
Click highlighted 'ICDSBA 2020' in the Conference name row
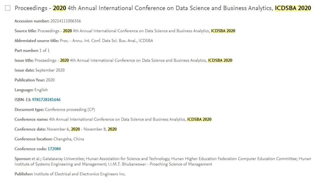[x=199, y=119]
